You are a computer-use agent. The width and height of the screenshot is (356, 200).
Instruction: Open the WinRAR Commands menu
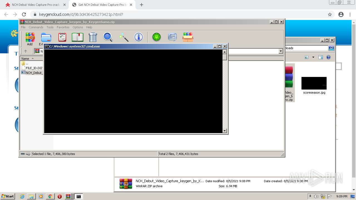coord(36,27)
